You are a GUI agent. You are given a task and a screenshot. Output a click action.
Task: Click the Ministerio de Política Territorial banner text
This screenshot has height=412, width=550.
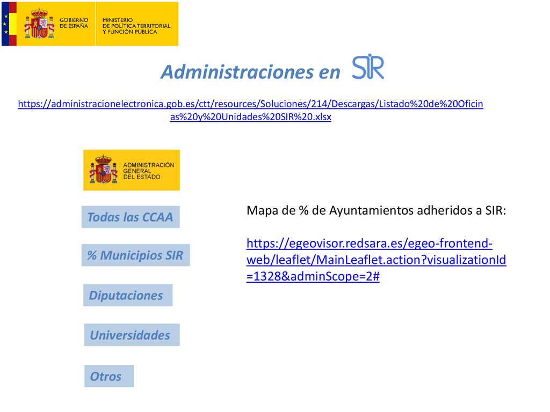[x=136, y=26]
